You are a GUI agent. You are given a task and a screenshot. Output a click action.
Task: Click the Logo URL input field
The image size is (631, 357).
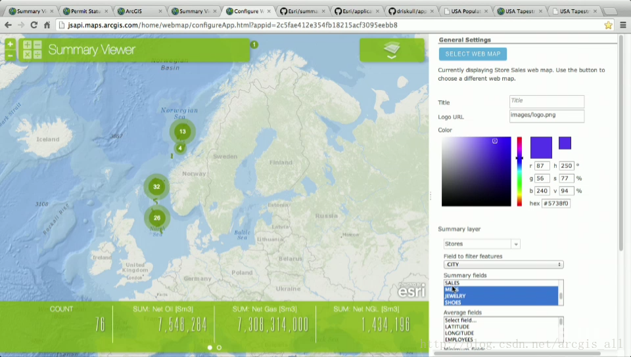pyautogui.click(x=546, y=115)
